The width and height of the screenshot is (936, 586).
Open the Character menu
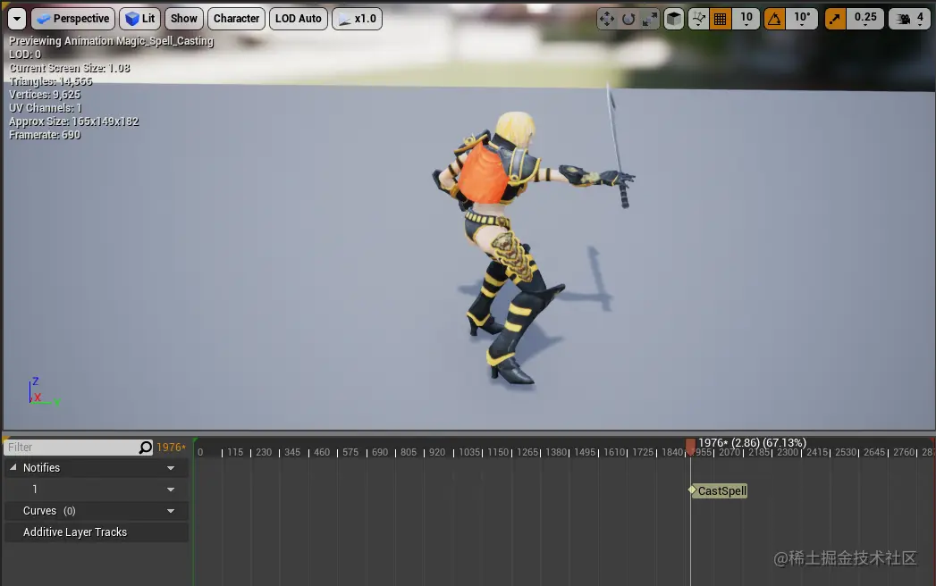236,19
